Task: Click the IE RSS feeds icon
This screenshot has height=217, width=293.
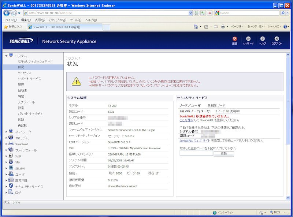Action: point(206,27)
